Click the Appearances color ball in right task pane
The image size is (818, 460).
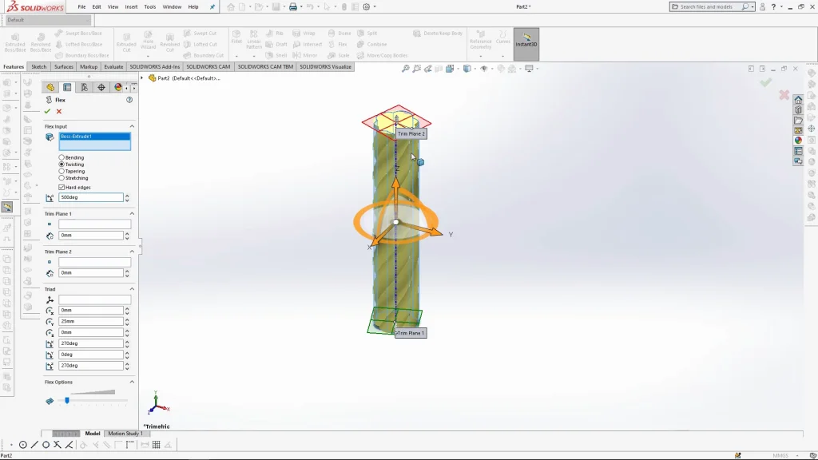798,141
